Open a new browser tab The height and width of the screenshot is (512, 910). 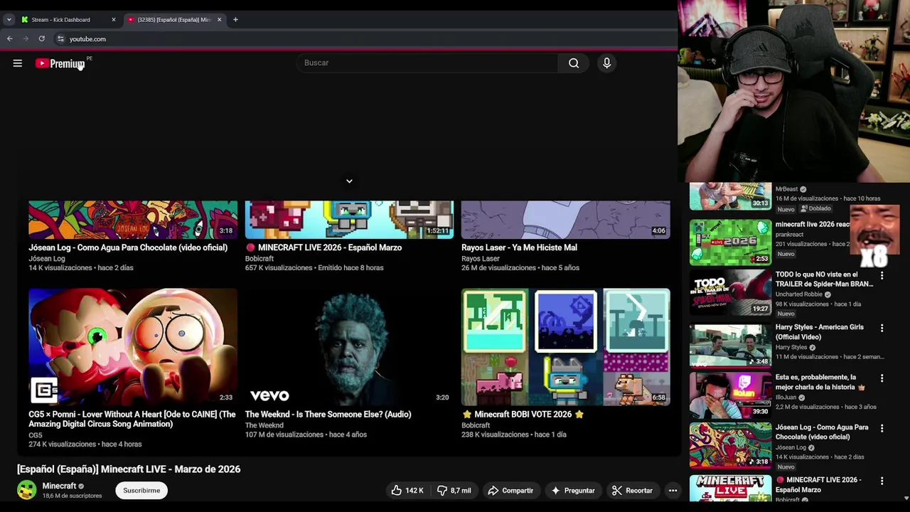click(235, 20)
